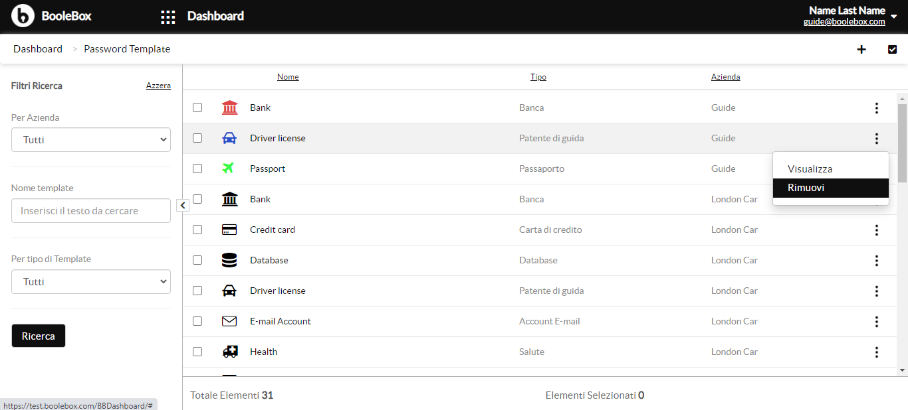Screen dimensions: 908x410
Task: Expand the user account menu arrow
Action: coord(894,17)
